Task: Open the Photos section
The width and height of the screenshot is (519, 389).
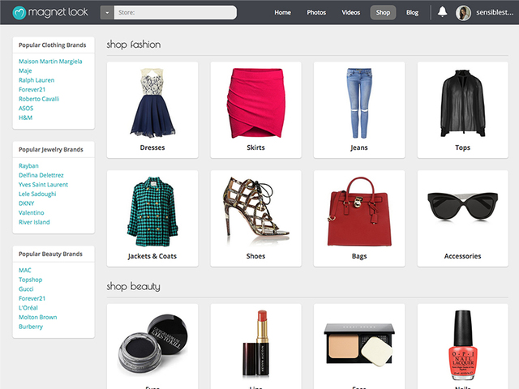Action: point(316,13)
